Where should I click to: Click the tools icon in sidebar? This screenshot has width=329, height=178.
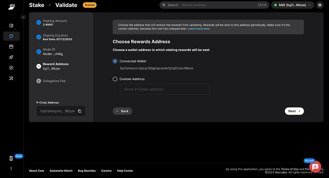[x=11, y=78]
